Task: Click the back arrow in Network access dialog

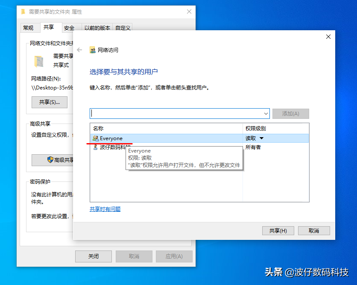Action: point(79,50)
